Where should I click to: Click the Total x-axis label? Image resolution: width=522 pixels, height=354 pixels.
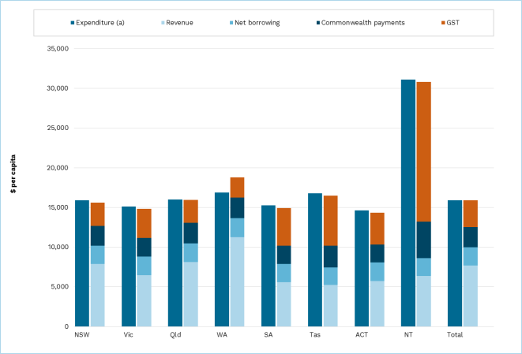[x=455, y=335]
